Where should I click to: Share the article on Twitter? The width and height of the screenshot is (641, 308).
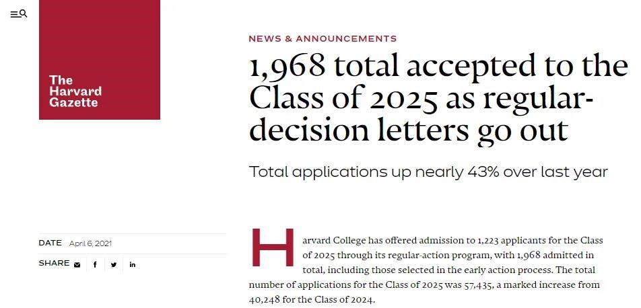tap(114, 265)
